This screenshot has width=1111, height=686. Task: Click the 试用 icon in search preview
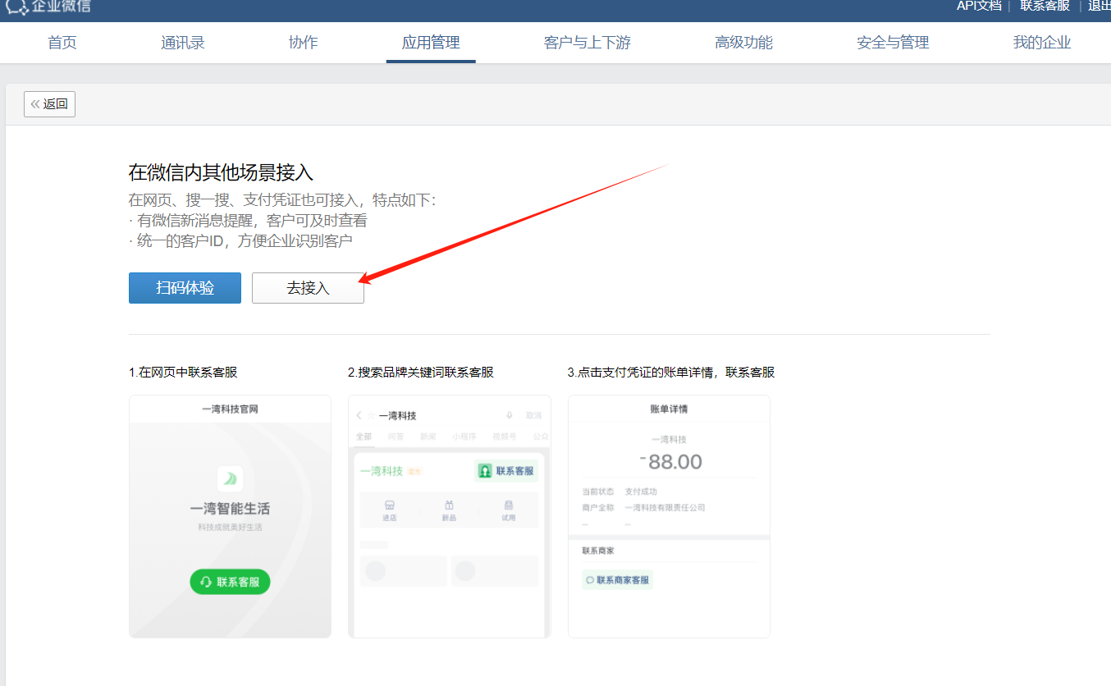pyautogui.click(x=509, y=505)
